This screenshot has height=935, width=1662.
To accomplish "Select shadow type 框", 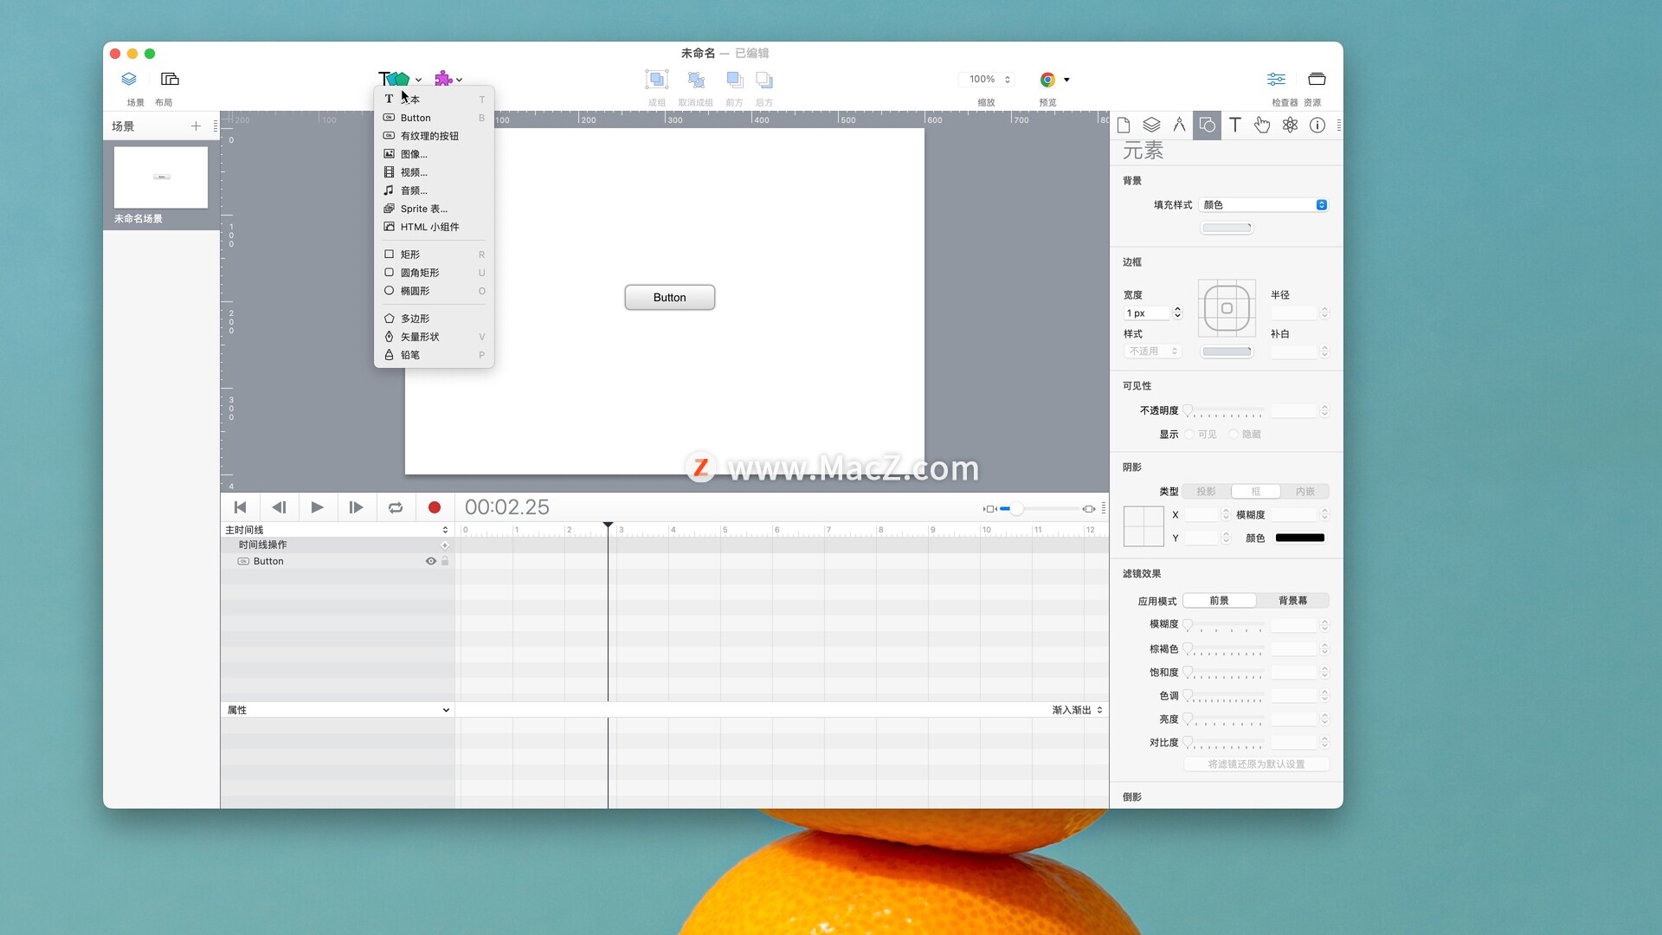I will [x=1256, y=492].
